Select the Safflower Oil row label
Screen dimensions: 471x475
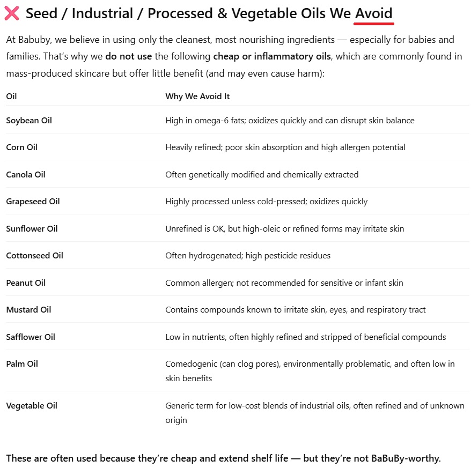pos(31,337)
